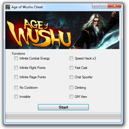Minimize the Age of Wushu Cheat window
Viewport: 129px width, 129px height.
(x=96, y=6)
